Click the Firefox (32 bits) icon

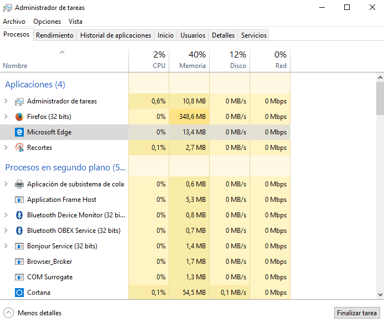19,117
